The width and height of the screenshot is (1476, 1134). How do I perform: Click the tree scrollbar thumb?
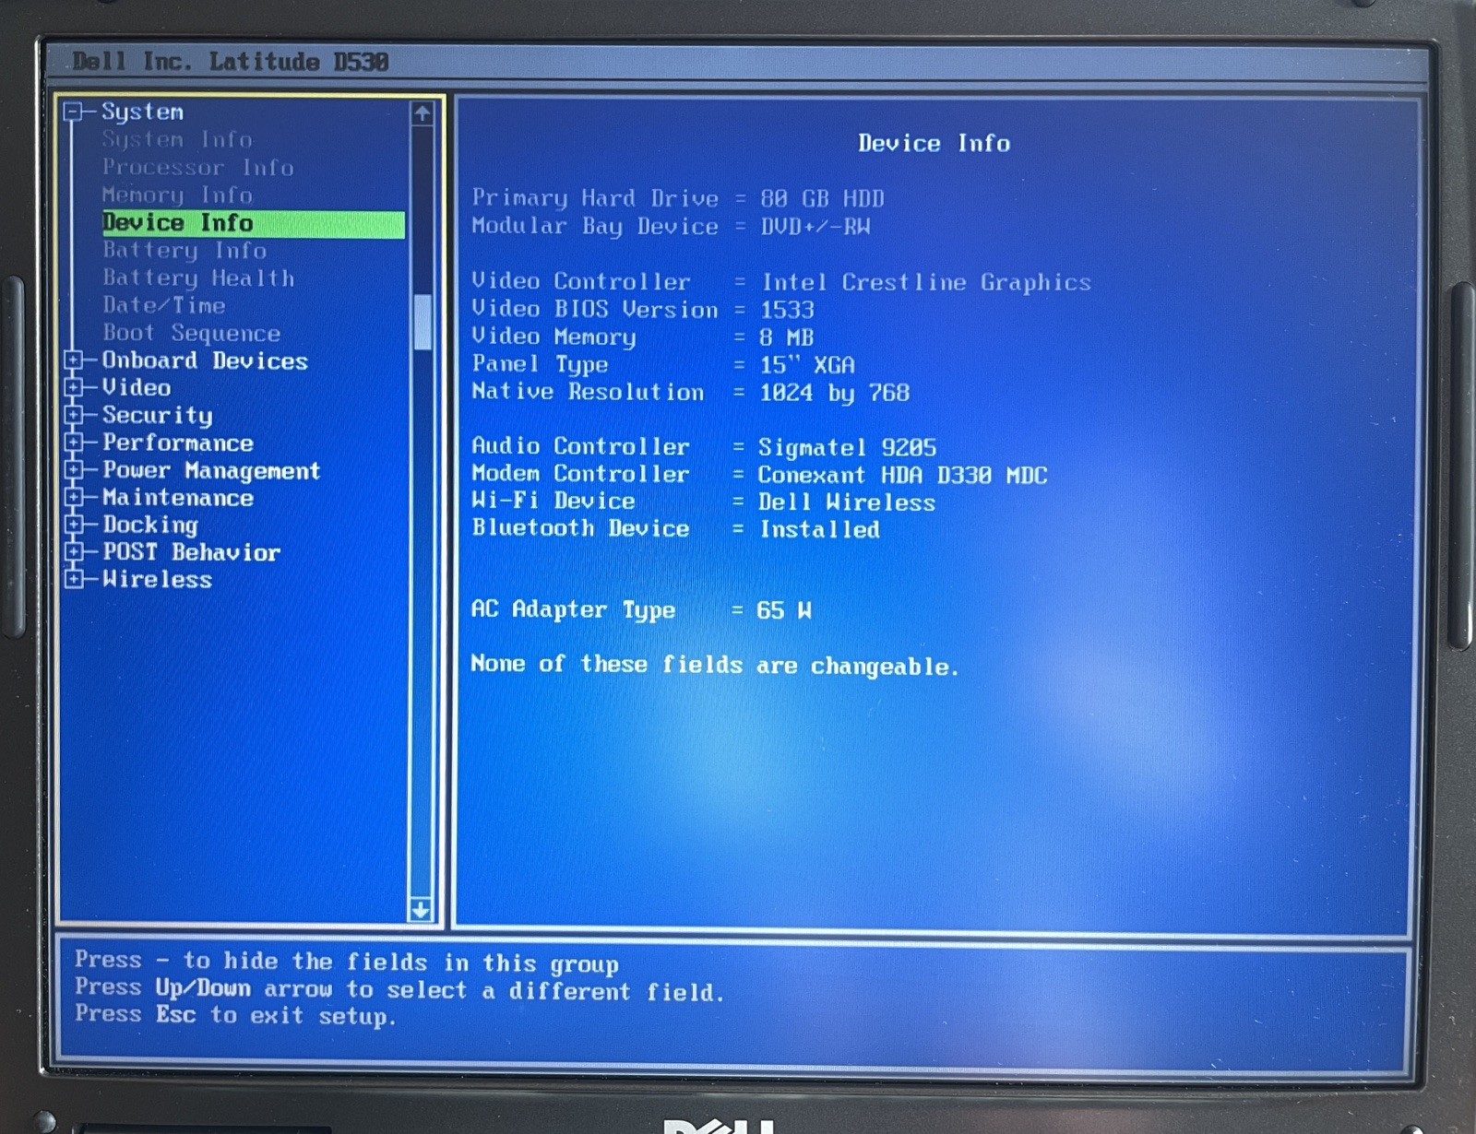tap(423, 323)
